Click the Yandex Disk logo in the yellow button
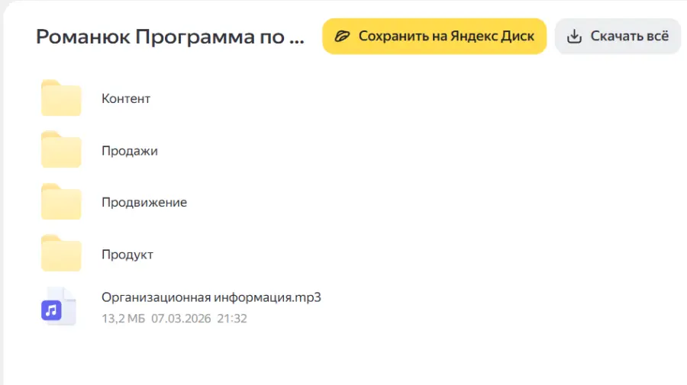The width and height of the screenshot is (687, 385). tap(342, 37)
